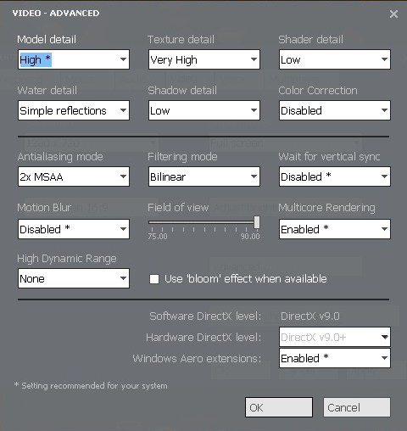Open the Wait for vertical sync dropdown
Viewport: 407px width, 431px height.
tap(335, 176)
